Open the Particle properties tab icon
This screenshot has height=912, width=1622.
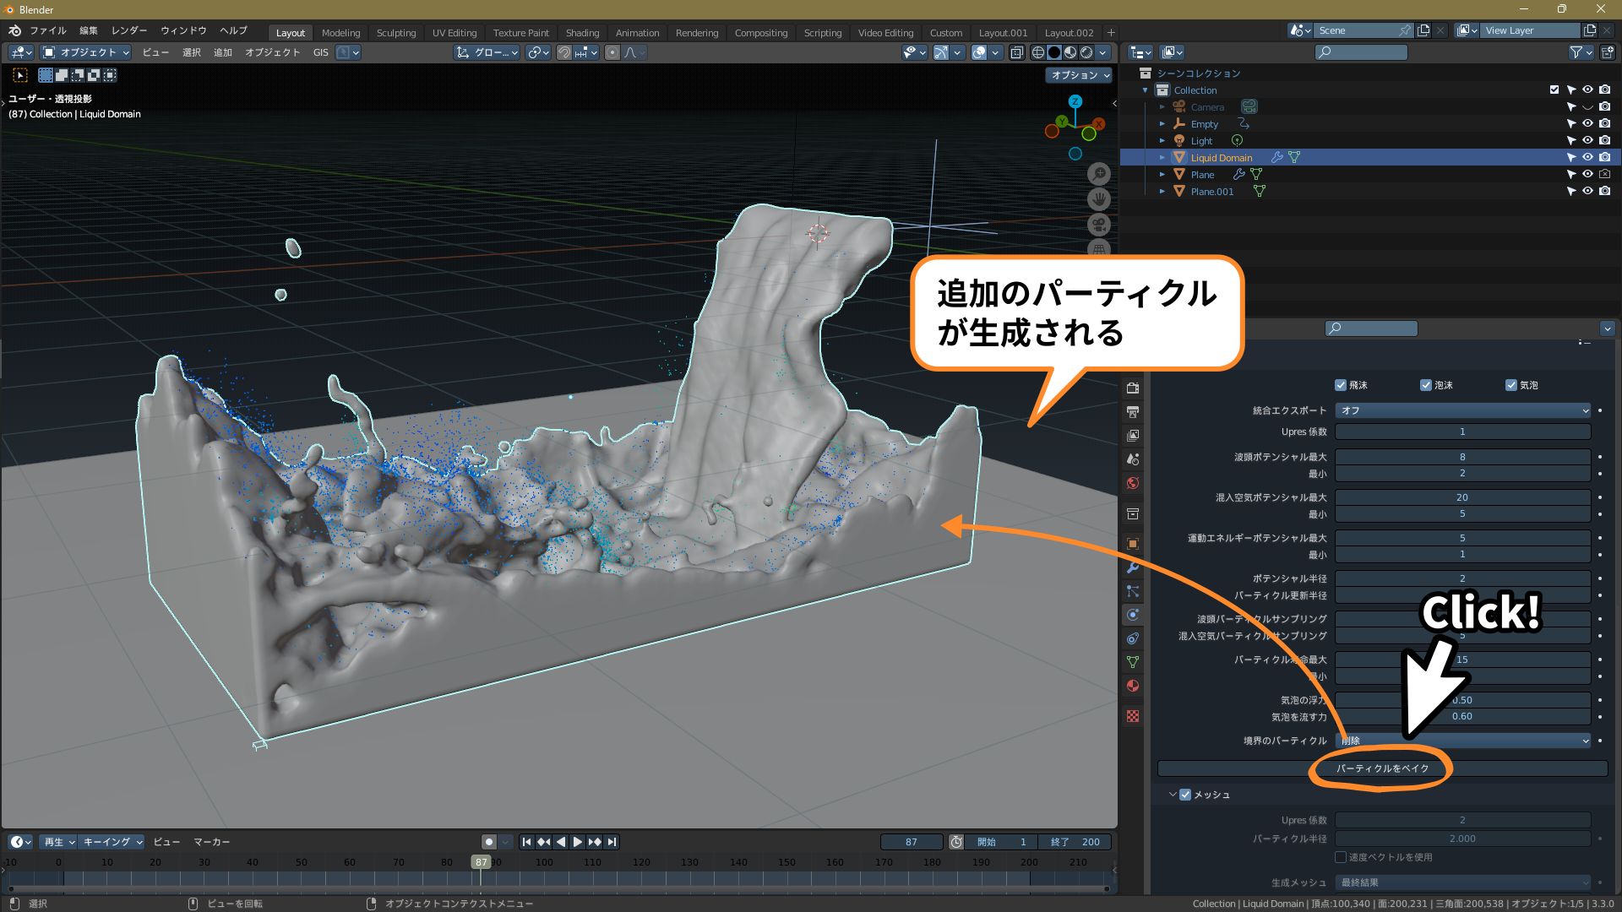[x=1133, y=591]
